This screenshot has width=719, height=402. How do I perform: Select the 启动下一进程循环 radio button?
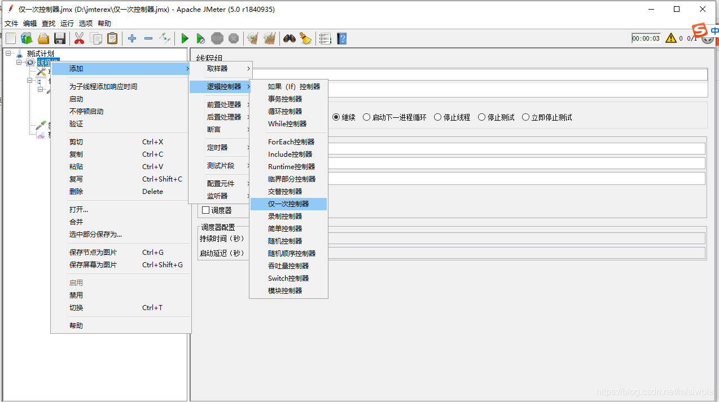(367, 117)
